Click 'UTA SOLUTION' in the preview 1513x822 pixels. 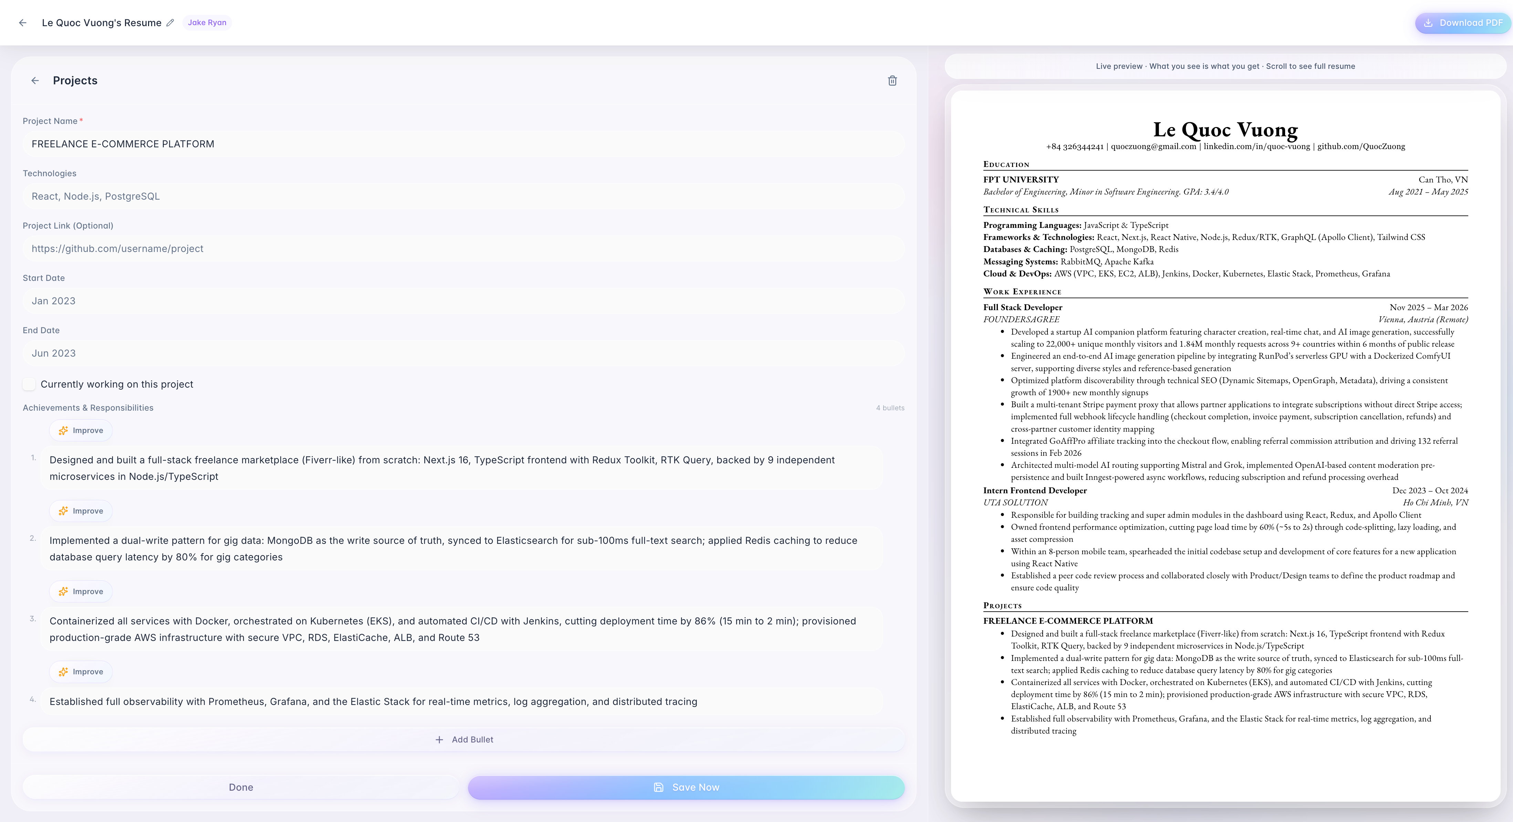(x=1015, y=503)
